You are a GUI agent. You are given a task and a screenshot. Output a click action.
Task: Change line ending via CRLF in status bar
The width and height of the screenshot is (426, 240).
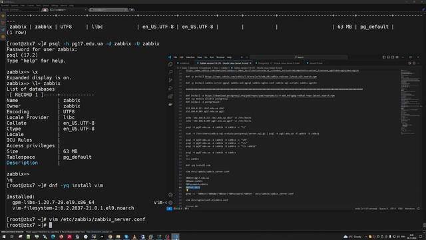point(400,209)
